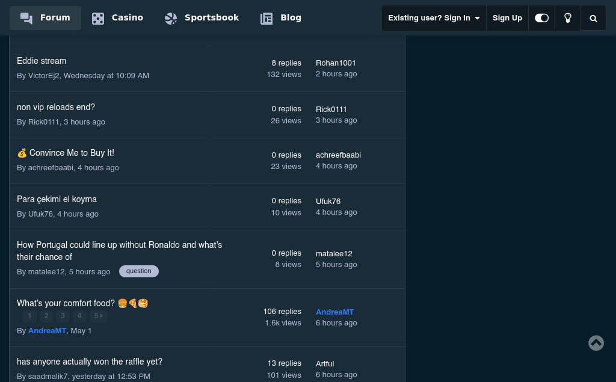The width and height of the screenshot is (616, 382).
Task: Open the Eddie stream topic
Action: [42, 61]
